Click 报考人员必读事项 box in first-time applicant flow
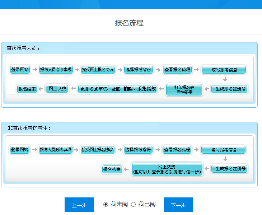262x215 pixels. [x=56, y=70]
